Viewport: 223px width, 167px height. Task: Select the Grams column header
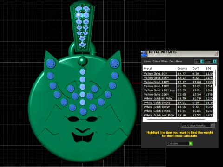pos(182,69)
